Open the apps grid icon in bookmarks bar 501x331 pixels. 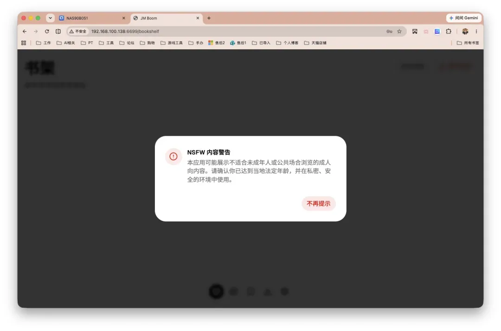point(24,43)
